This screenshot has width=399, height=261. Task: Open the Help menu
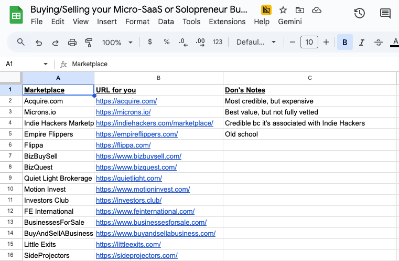tap(262, 22)
